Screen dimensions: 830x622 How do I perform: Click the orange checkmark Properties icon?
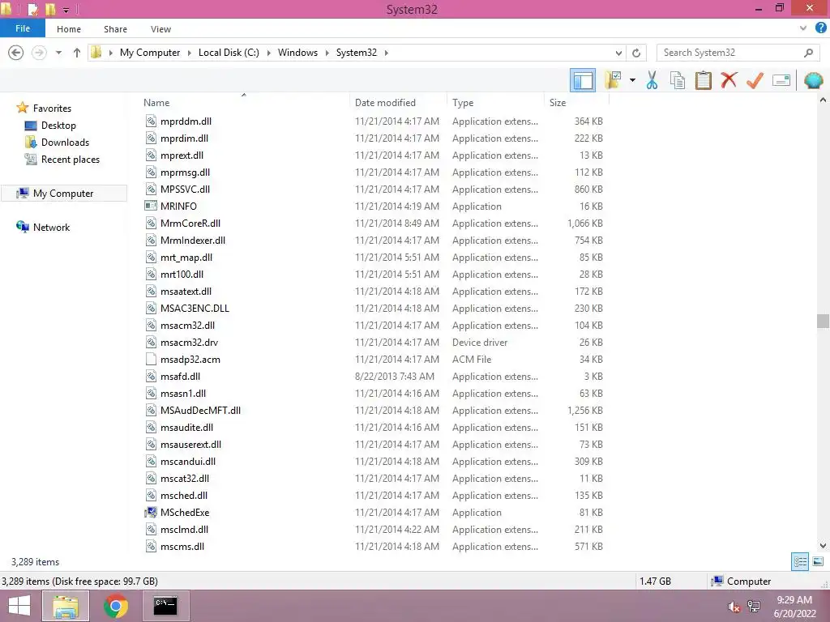tap(755, 80)
